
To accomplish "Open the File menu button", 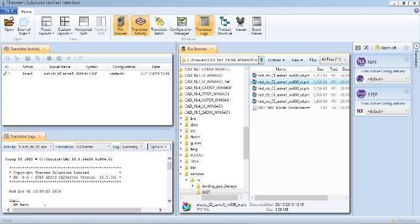I will coord(9,11).
